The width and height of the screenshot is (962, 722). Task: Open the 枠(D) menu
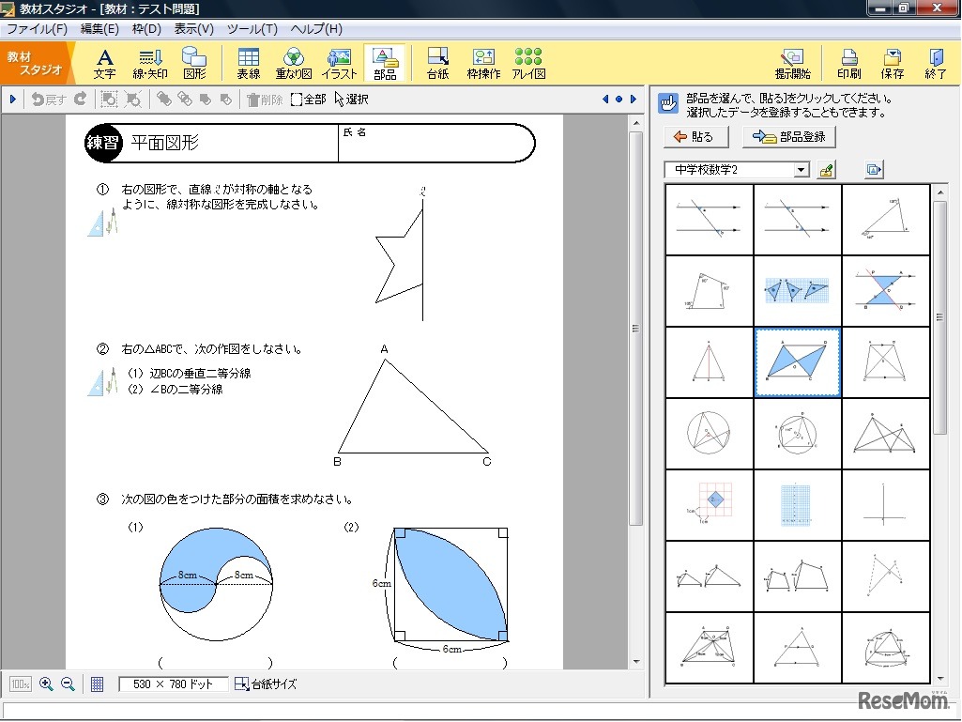[146, 29]
